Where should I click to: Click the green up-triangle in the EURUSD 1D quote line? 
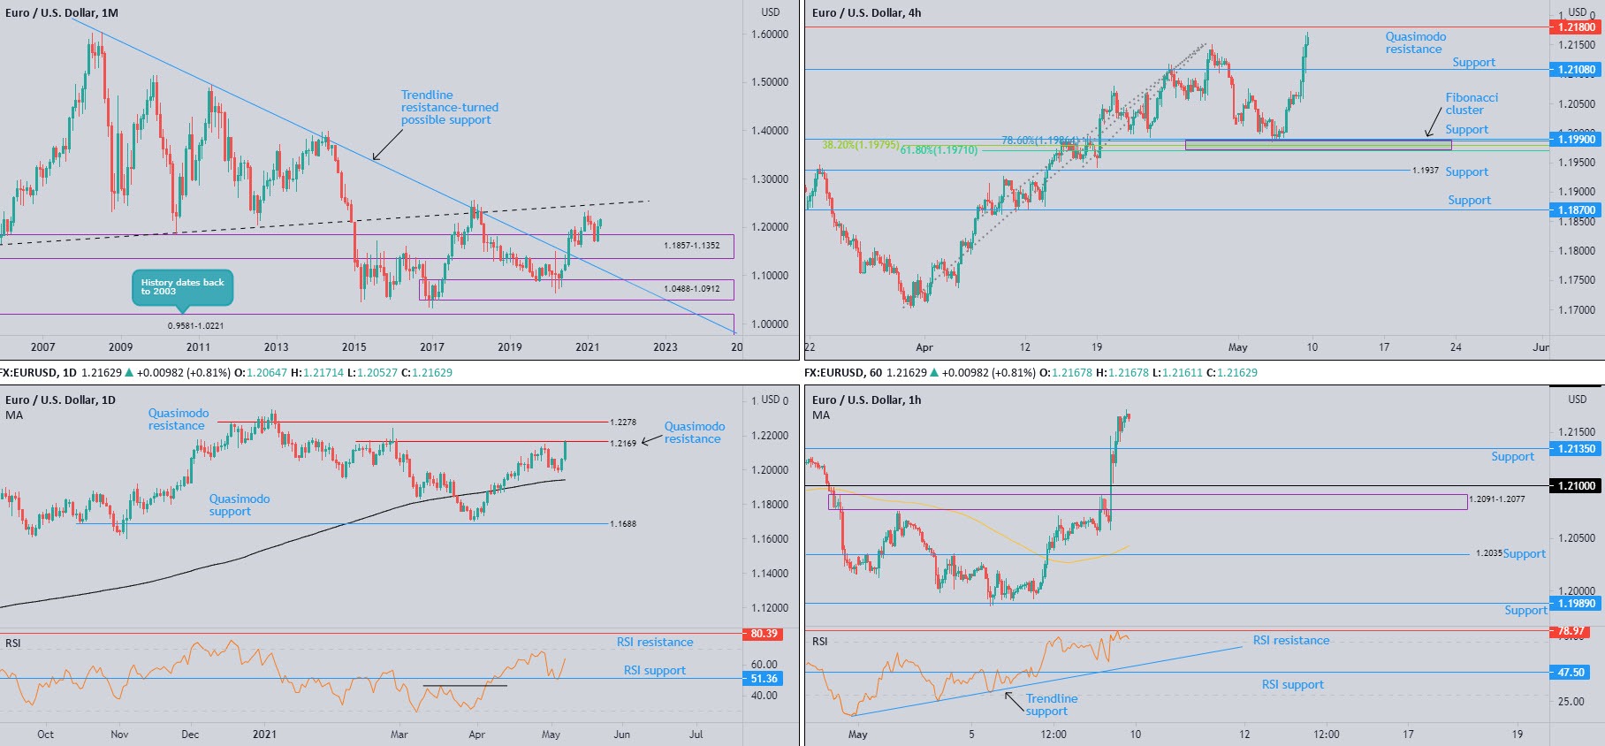coord(129,373)
